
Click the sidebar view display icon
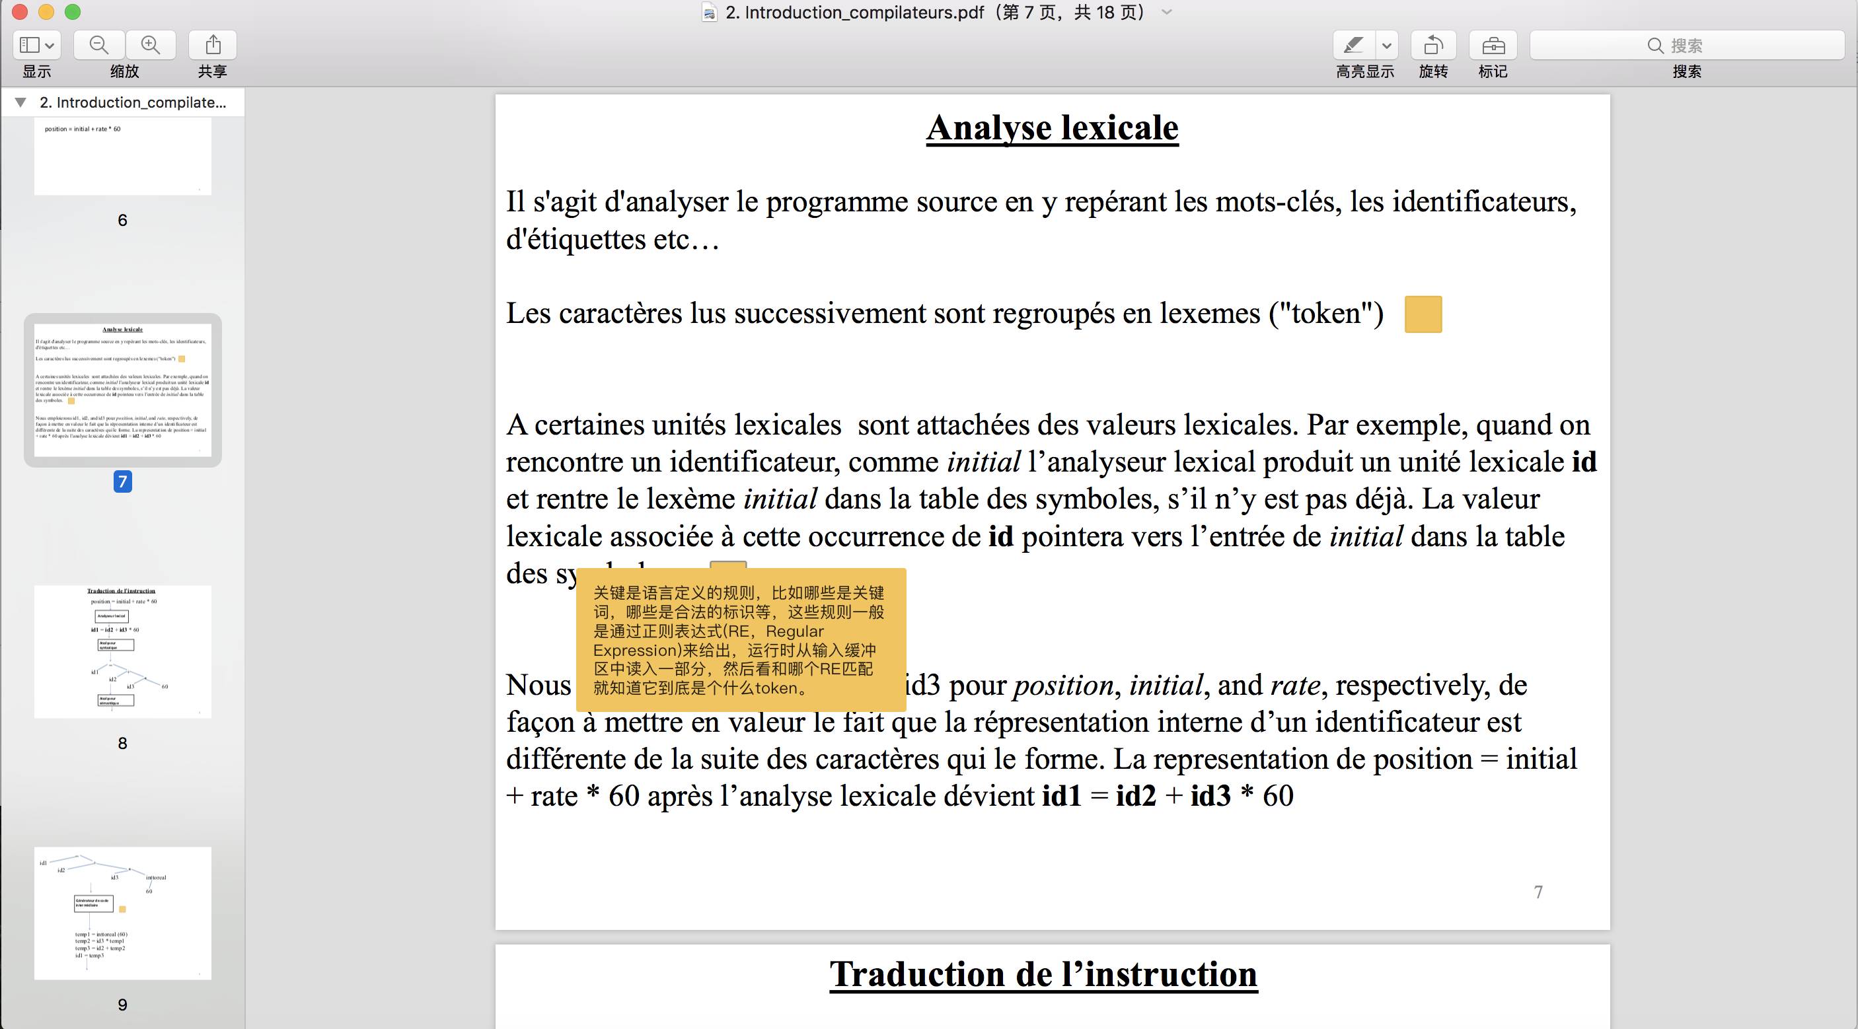pos(30,46)
